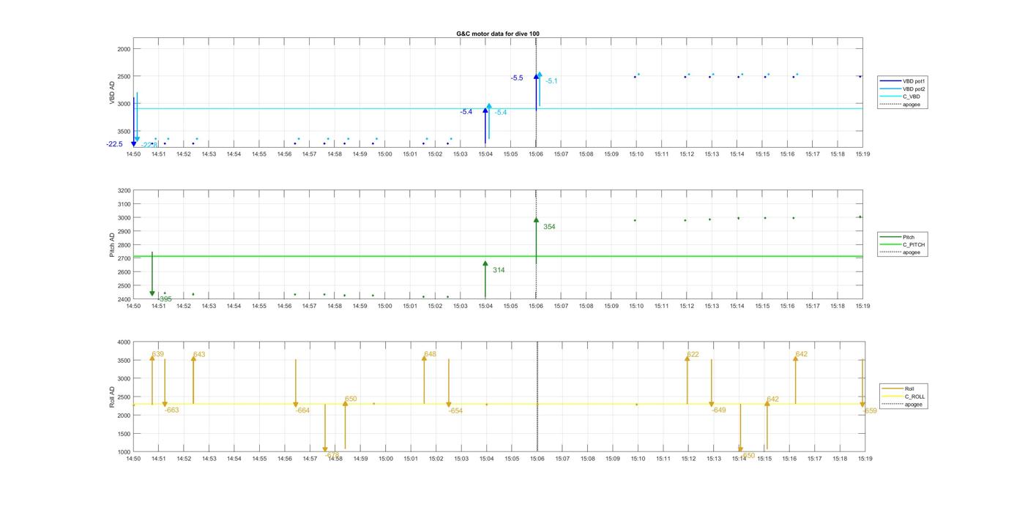This screenshot has height=507, width=1025.
Task: Click the dark blue '-5.4' VBD pot1 label
Action: (x=466, y=112)
